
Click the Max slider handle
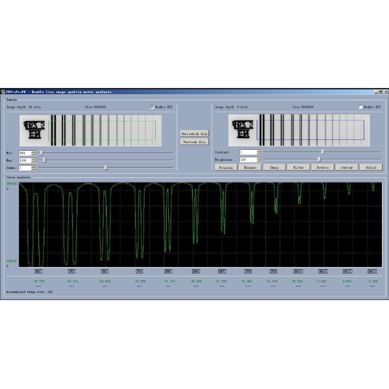point(44,160)
